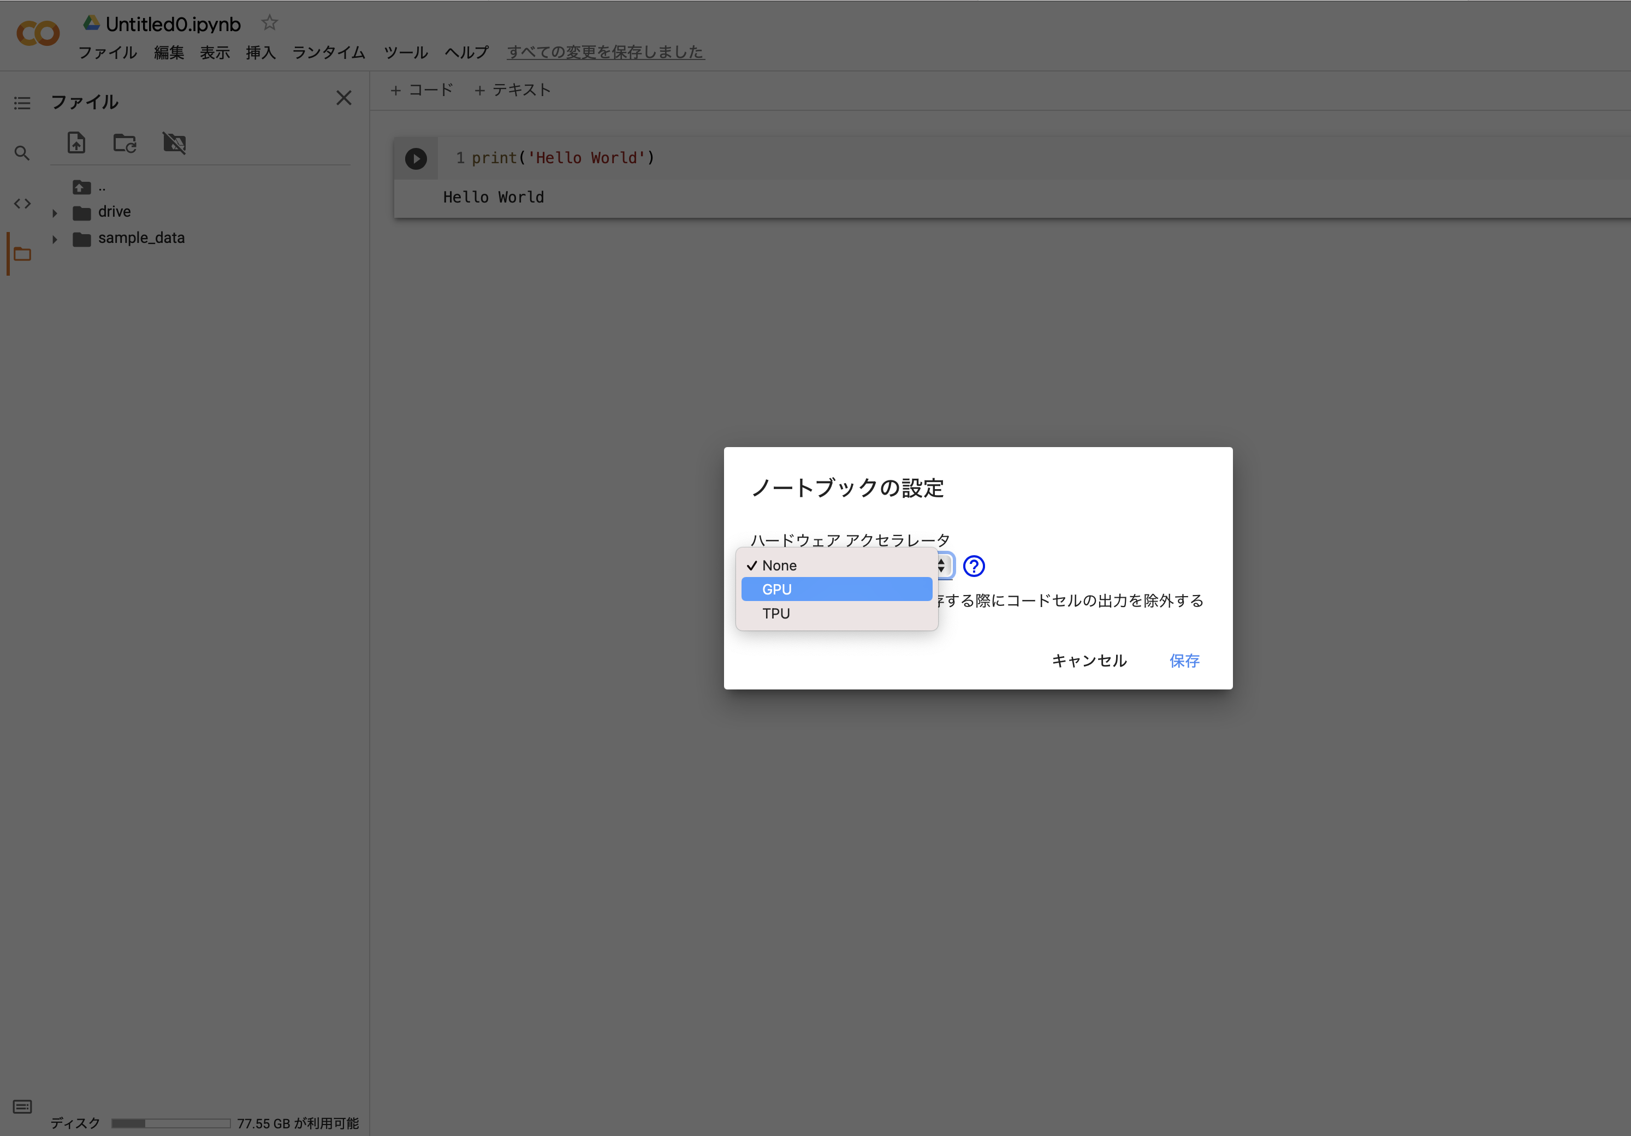Open the table of contents sidebar

(21, 102)
